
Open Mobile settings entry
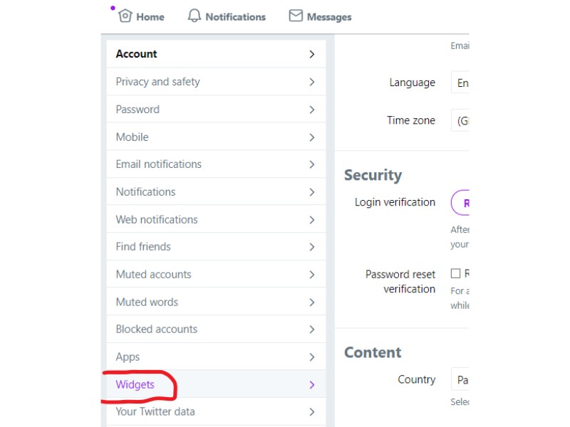click(217, 137)
